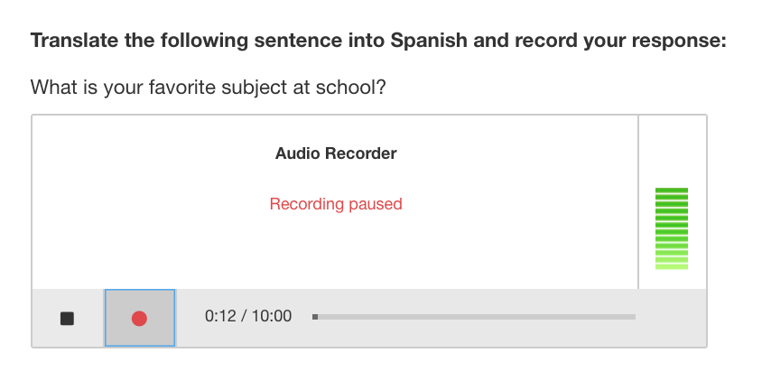Click the recording progress bar handle

pyautogui.click(x=315, y=317)
